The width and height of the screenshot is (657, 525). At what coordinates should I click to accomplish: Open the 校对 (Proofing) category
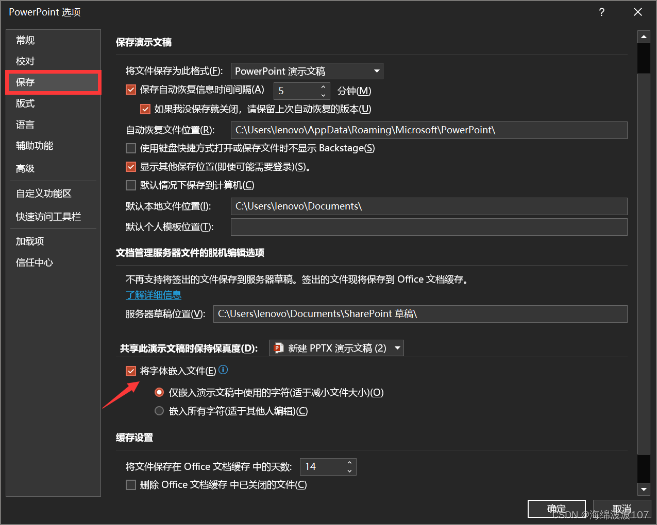53,61
